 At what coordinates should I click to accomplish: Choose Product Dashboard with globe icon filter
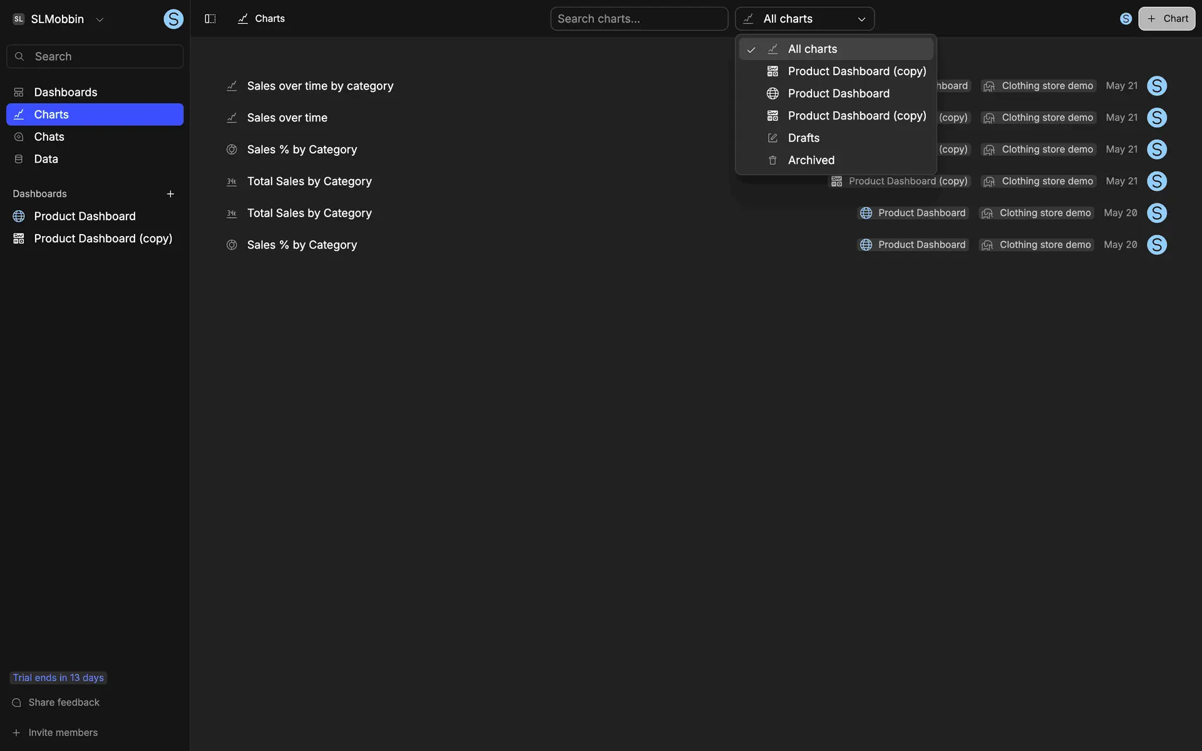(x=838, y=93)
